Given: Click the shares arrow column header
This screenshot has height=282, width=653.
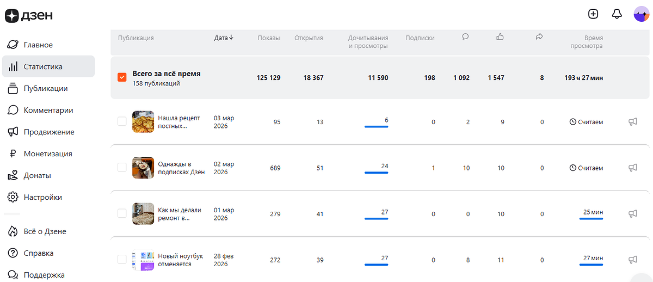Looking at the screenshot, I should (x=539, y=37).
